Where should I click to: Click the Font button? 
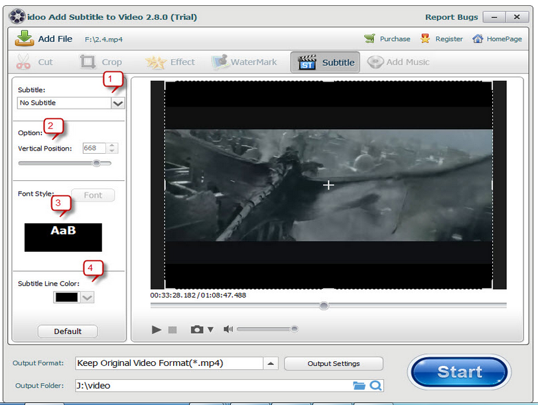coord(93,195)
